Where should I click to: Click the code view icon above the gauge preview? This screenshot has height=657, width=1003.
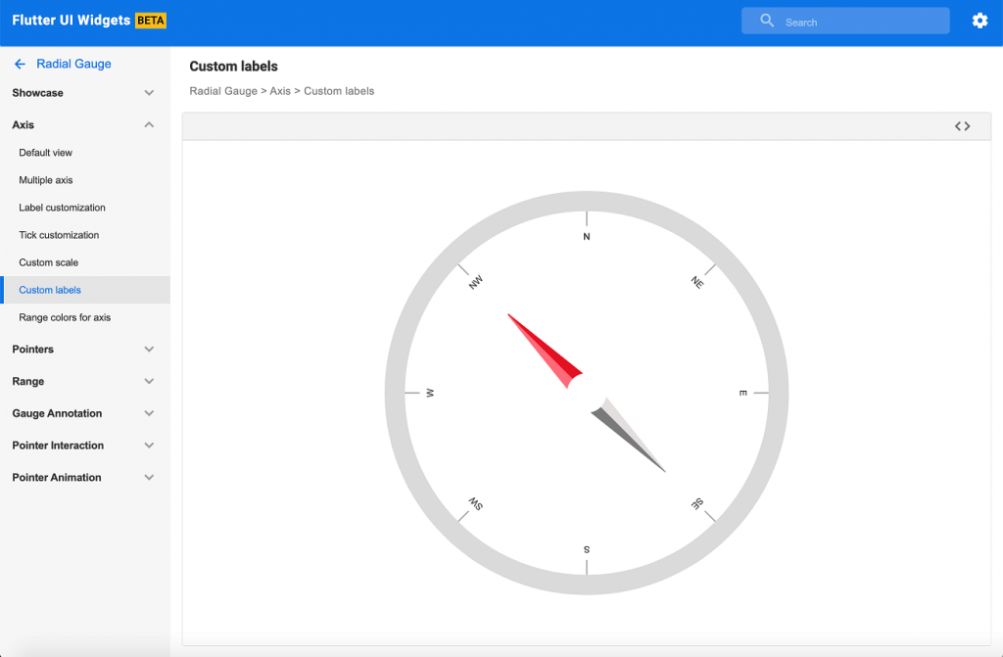point(961,125)
